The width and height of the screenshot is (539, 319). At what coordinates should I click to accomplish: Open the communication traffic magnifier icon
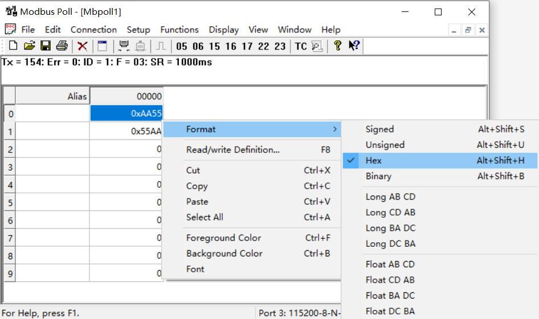click(317, 46)
